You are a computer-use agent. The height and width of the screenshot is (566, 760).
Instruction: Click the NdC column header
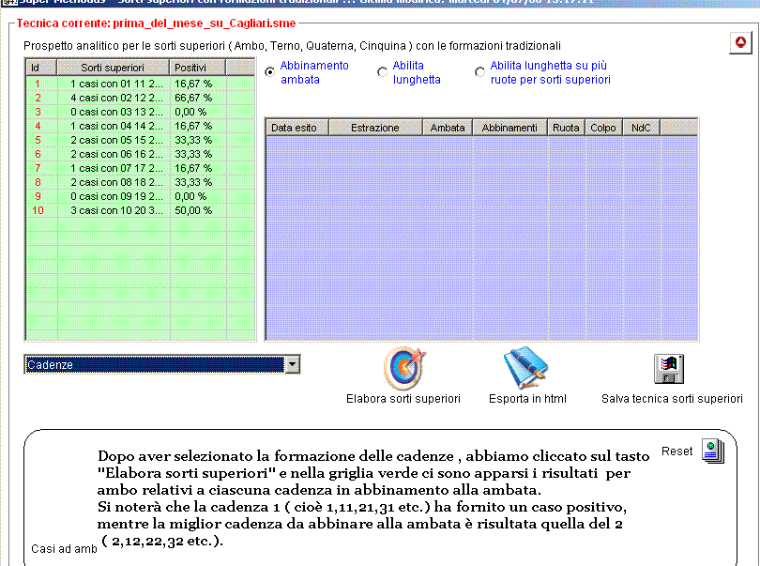coord(641,128)
